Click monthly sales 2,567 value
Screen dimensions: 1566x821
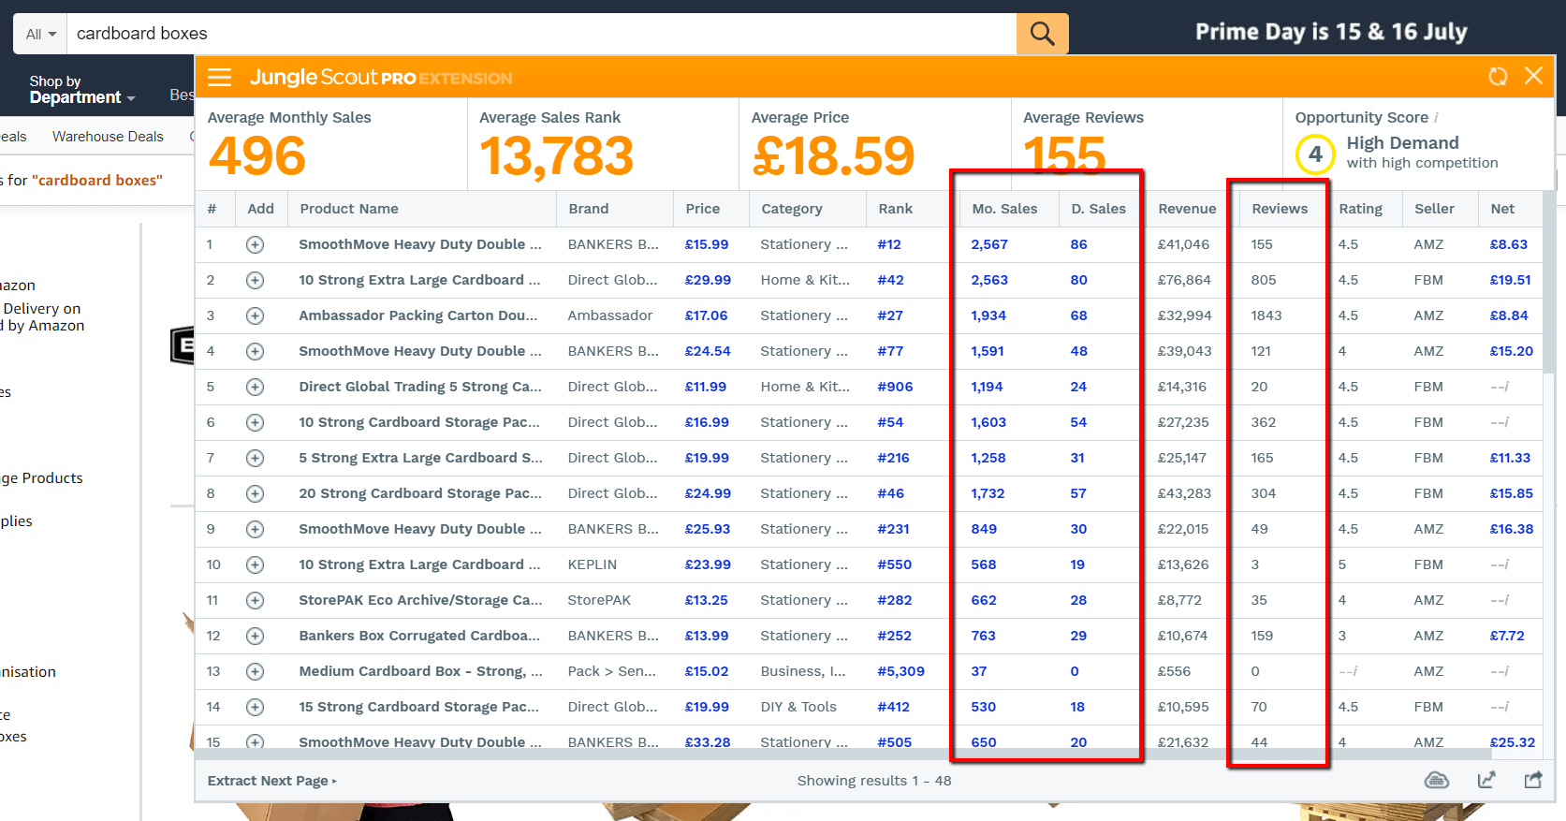[989, 244]
